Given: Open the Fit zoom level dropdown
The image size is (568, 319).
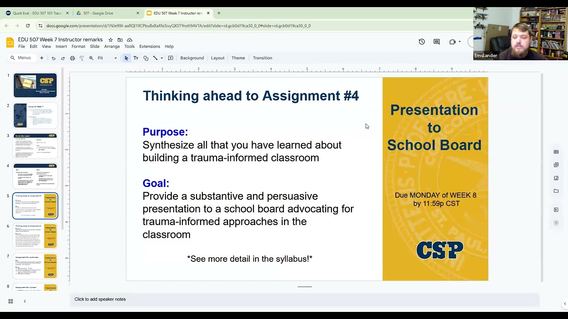Looking at the screenshot, I should [107, 58].
